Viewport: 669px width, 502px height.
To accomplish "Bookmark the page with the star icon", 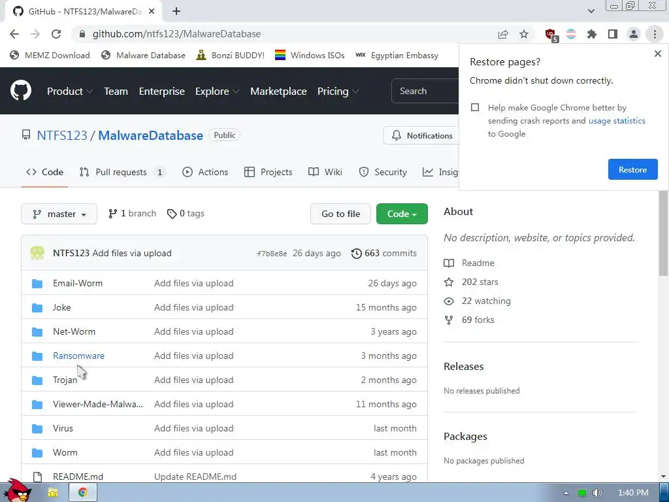I will click(x=524, y=34).
